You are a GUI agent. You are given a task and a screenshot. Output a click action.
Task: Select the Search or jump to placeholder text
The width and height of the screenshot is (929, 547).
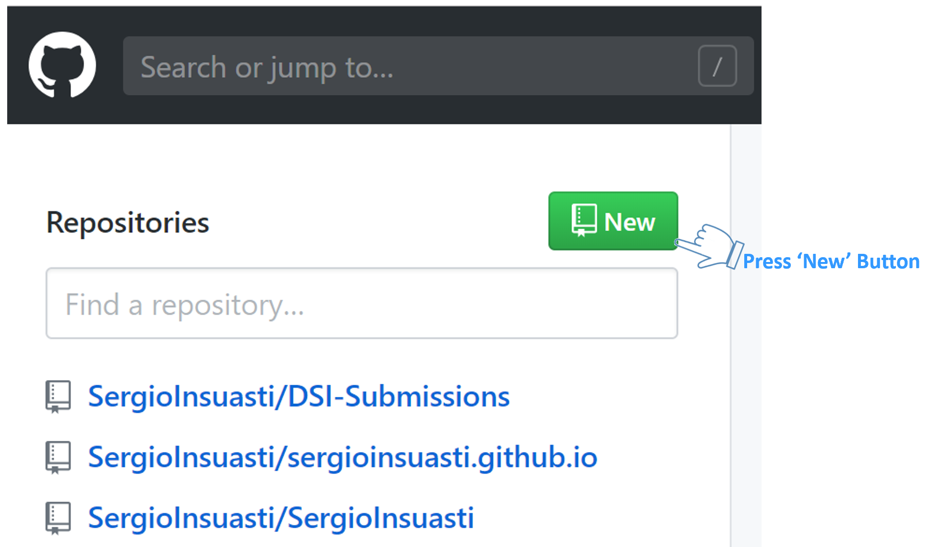pos(267,67)
